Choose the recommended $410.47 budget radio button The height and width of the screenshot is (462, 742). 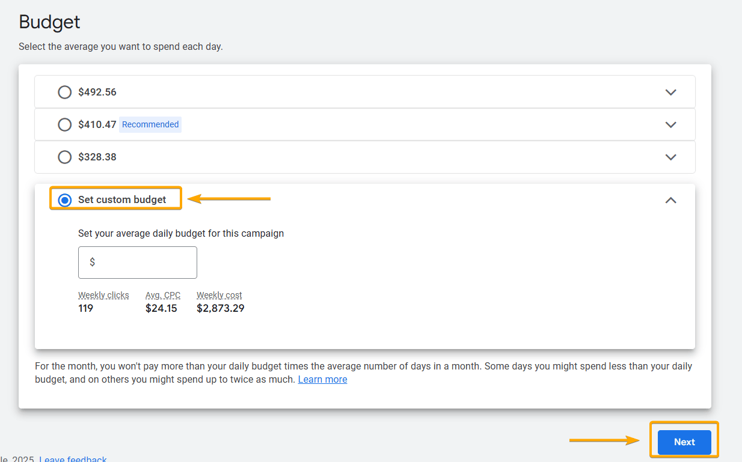tap(64, 124)
